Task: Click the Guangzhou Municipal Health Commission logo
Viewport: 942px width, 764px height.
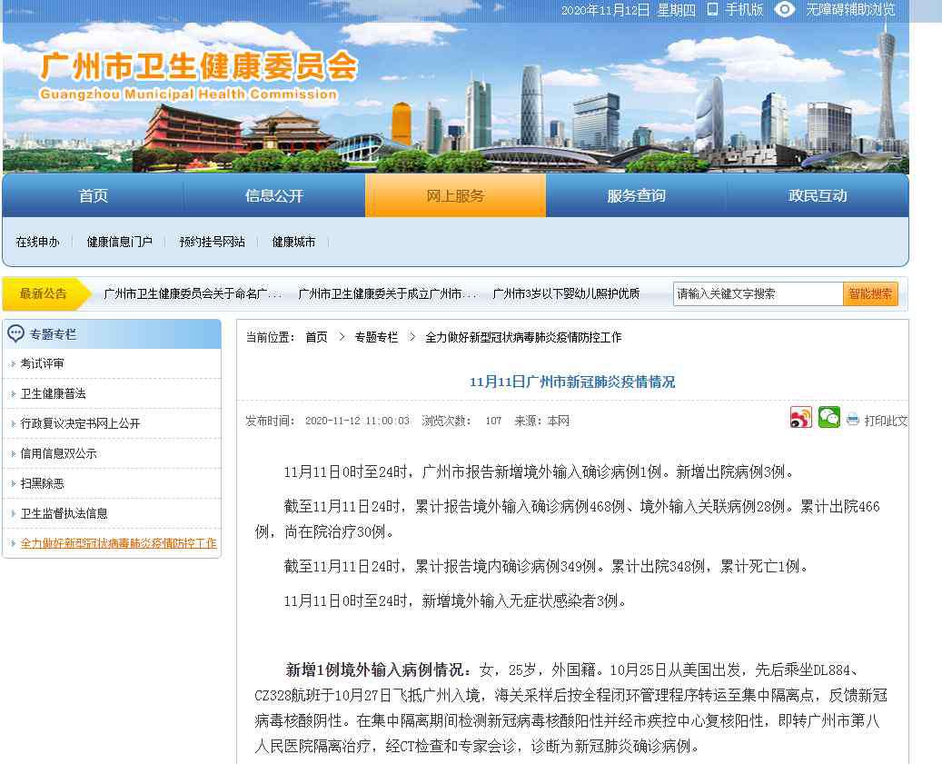Action: tap(198, 74)
